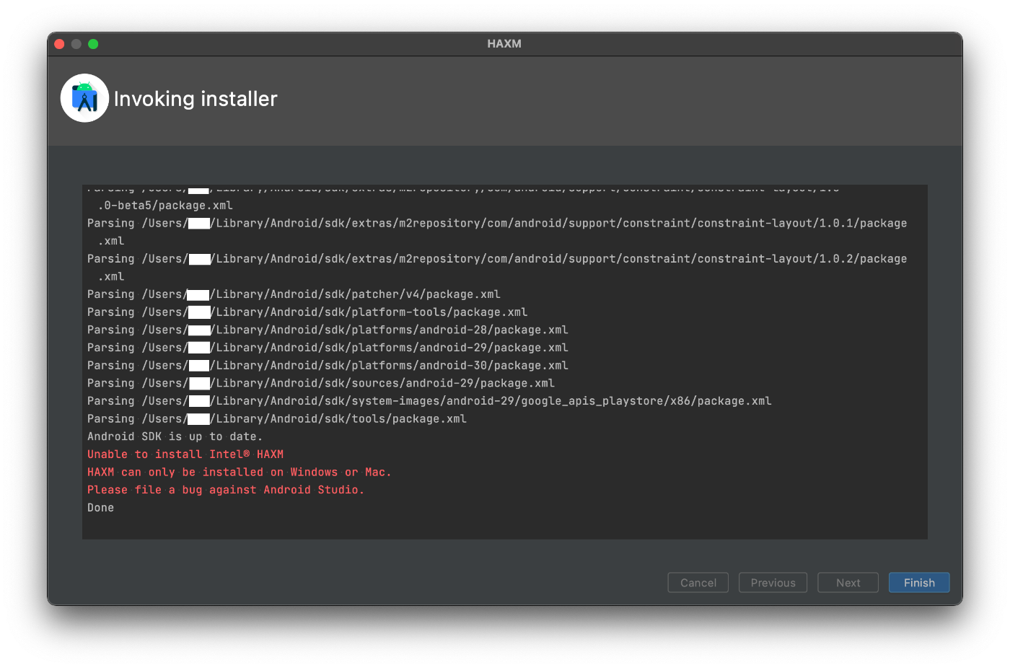This screenshot has width=1010, height=668.
Task: Click the HAXM window title
Action: click(x=504, y=44)
